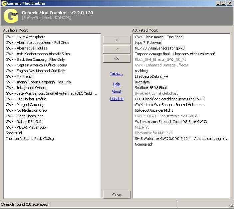This screenshot has height=209, width=234.
Task: Select GWX - Open Hatch Mod
Action: point(25,116)
